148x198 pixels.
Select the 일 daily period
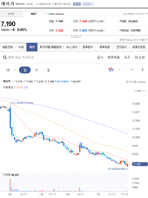[x=25, y=70]
